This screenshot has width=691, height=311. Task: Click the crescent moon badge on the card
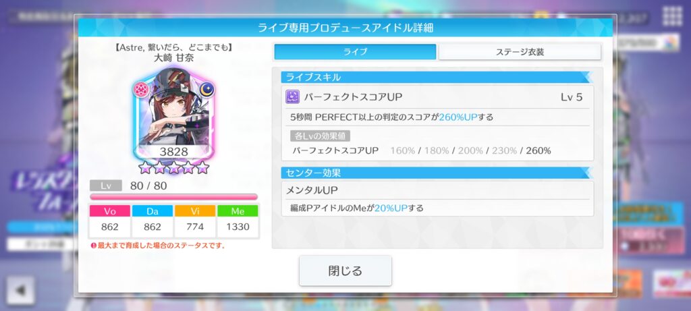(206, 90)
